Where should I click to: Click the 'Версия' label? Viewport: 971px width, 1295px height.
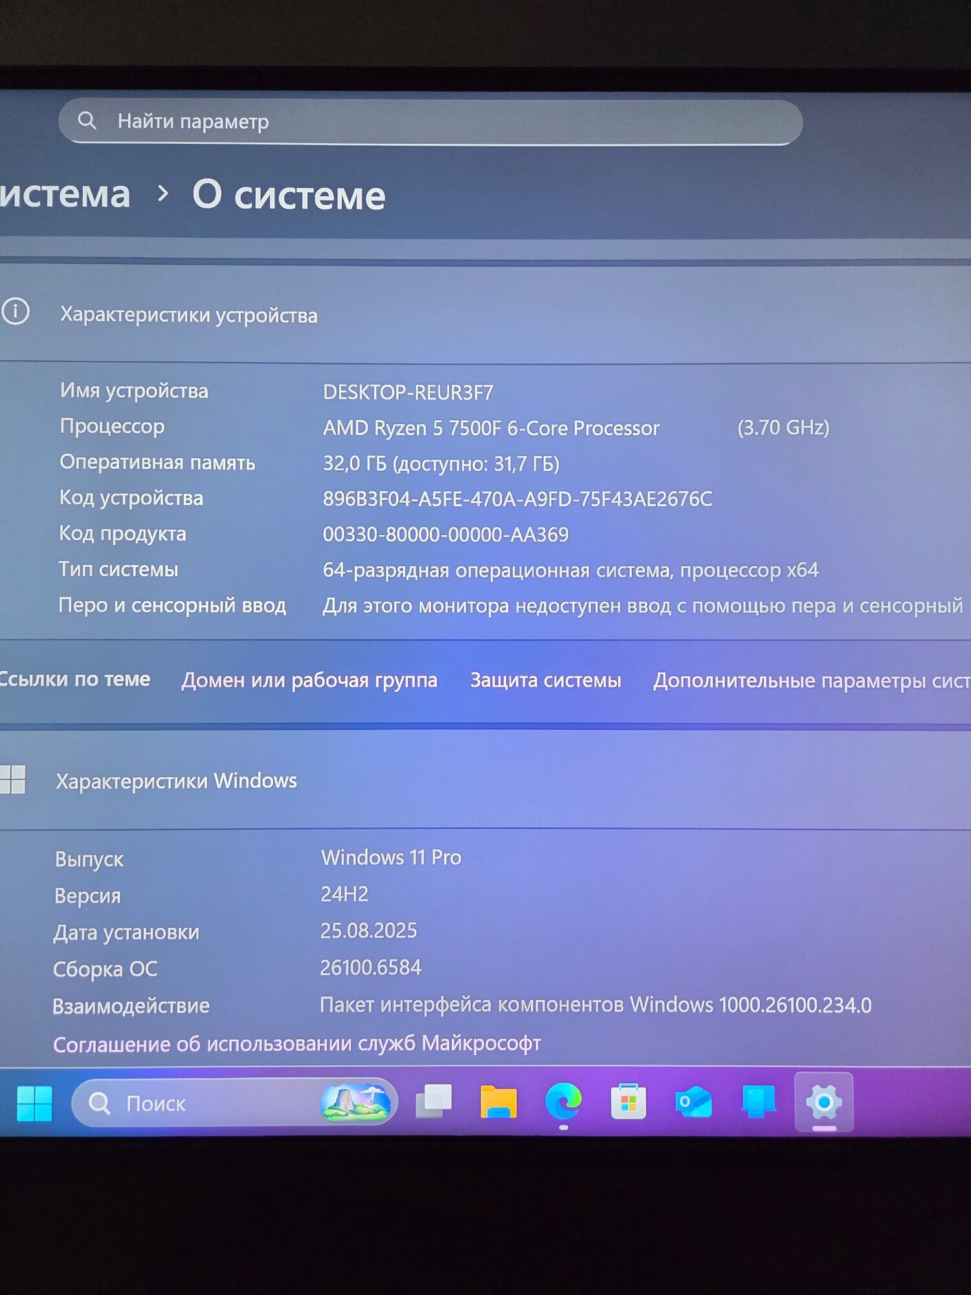pos(87,895)
